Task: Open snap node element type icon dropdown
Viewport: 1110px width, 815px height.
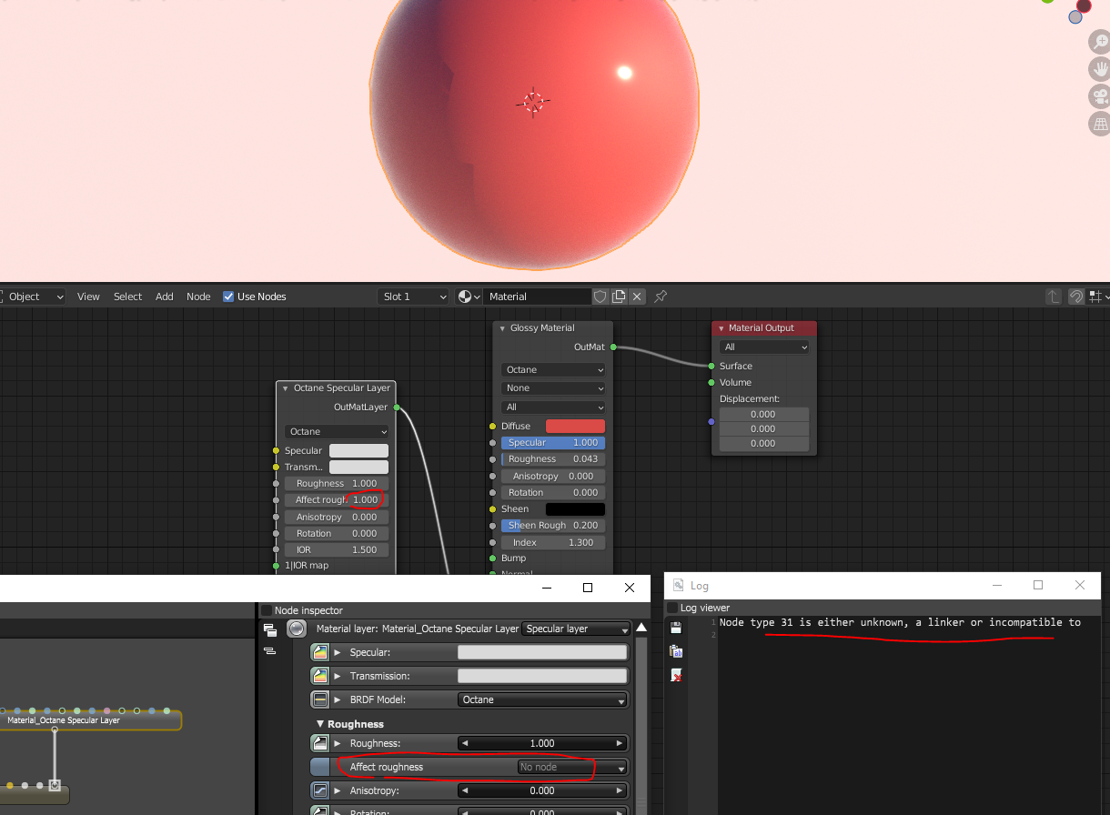Action: 1098,297
